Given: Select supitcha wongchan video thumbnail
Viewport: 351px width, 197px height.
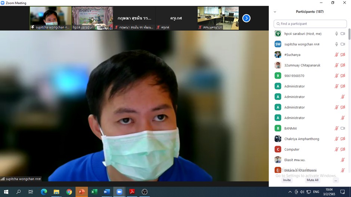Looking at the screenshot, I should (50, 18).
